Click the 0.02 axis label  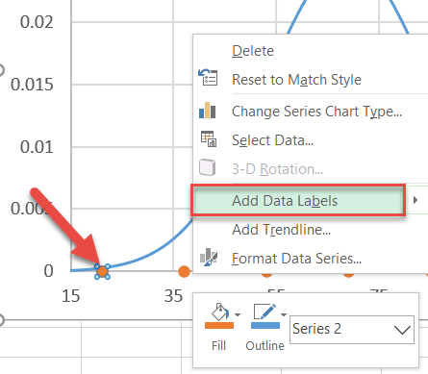pyautogui.click(x=37, y=22)
